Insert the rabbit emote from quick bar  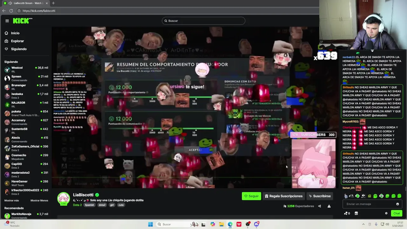346,196
